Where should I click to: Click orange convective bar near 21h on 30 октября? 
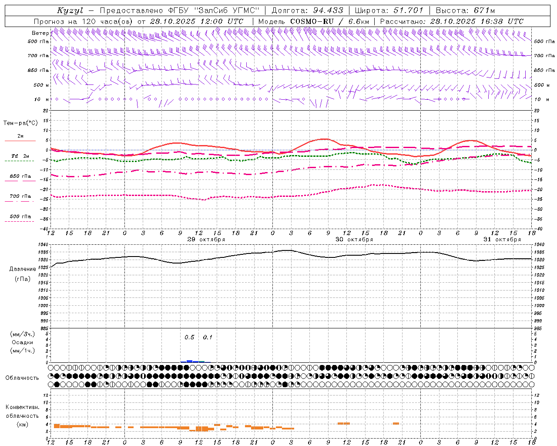pos(396,423)
